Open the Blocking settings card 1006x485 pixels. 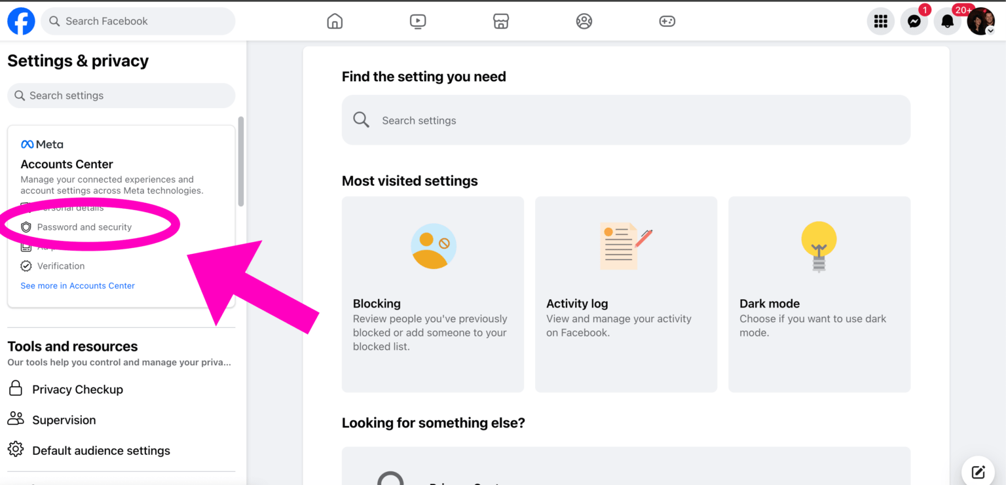(432, 294)
